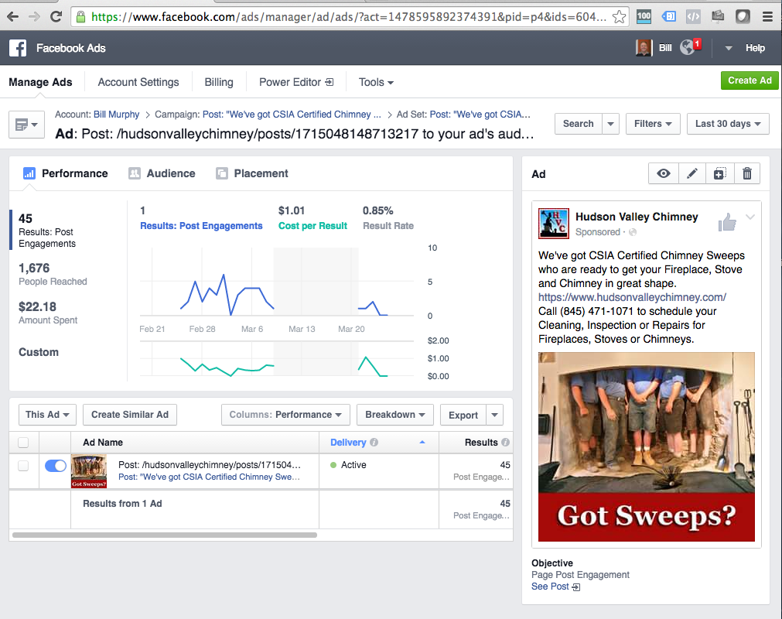The image size is (782, 619).
Task: Duplicate the ad with the copy icon
Action: coord(719,173)
